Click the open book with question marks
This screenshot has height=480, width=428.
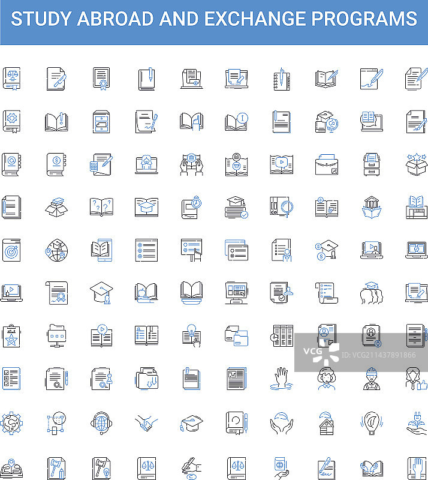click(x=101, y=207)
